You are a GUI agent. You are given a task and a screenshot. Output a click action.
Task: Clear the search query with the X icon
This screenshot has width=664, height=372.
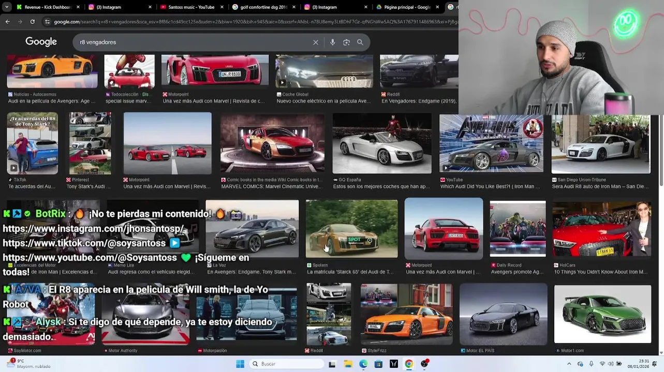[316, 42]
